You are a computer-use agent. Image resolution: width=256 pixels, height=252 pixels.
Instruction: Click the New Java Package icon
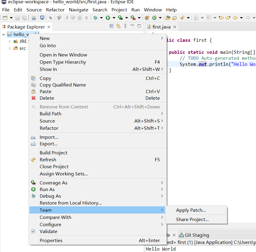(x=147, y=18)
